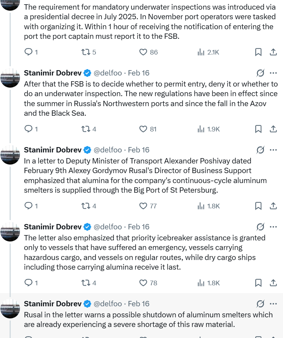The width and height of the screenshot is (283, 338).
Task: Reply to the tweet about FSB deciding entry
Action: [28, 129]
